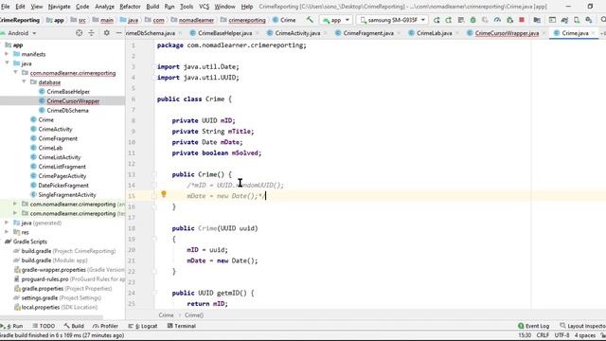The height and width of the screenshot is (341, 606).
Task: Open the Event Log
Action: [534, 326]
